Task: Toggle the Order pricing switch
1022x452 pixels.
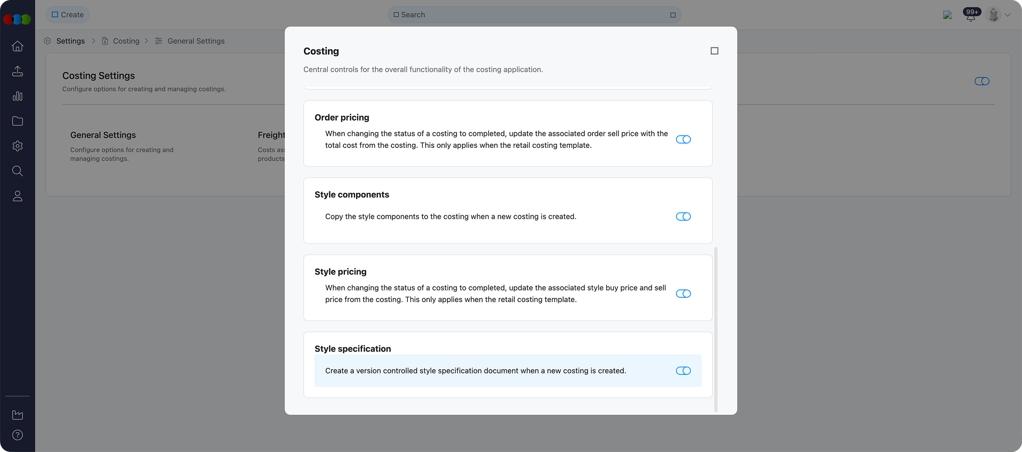Action: point(683,139)
